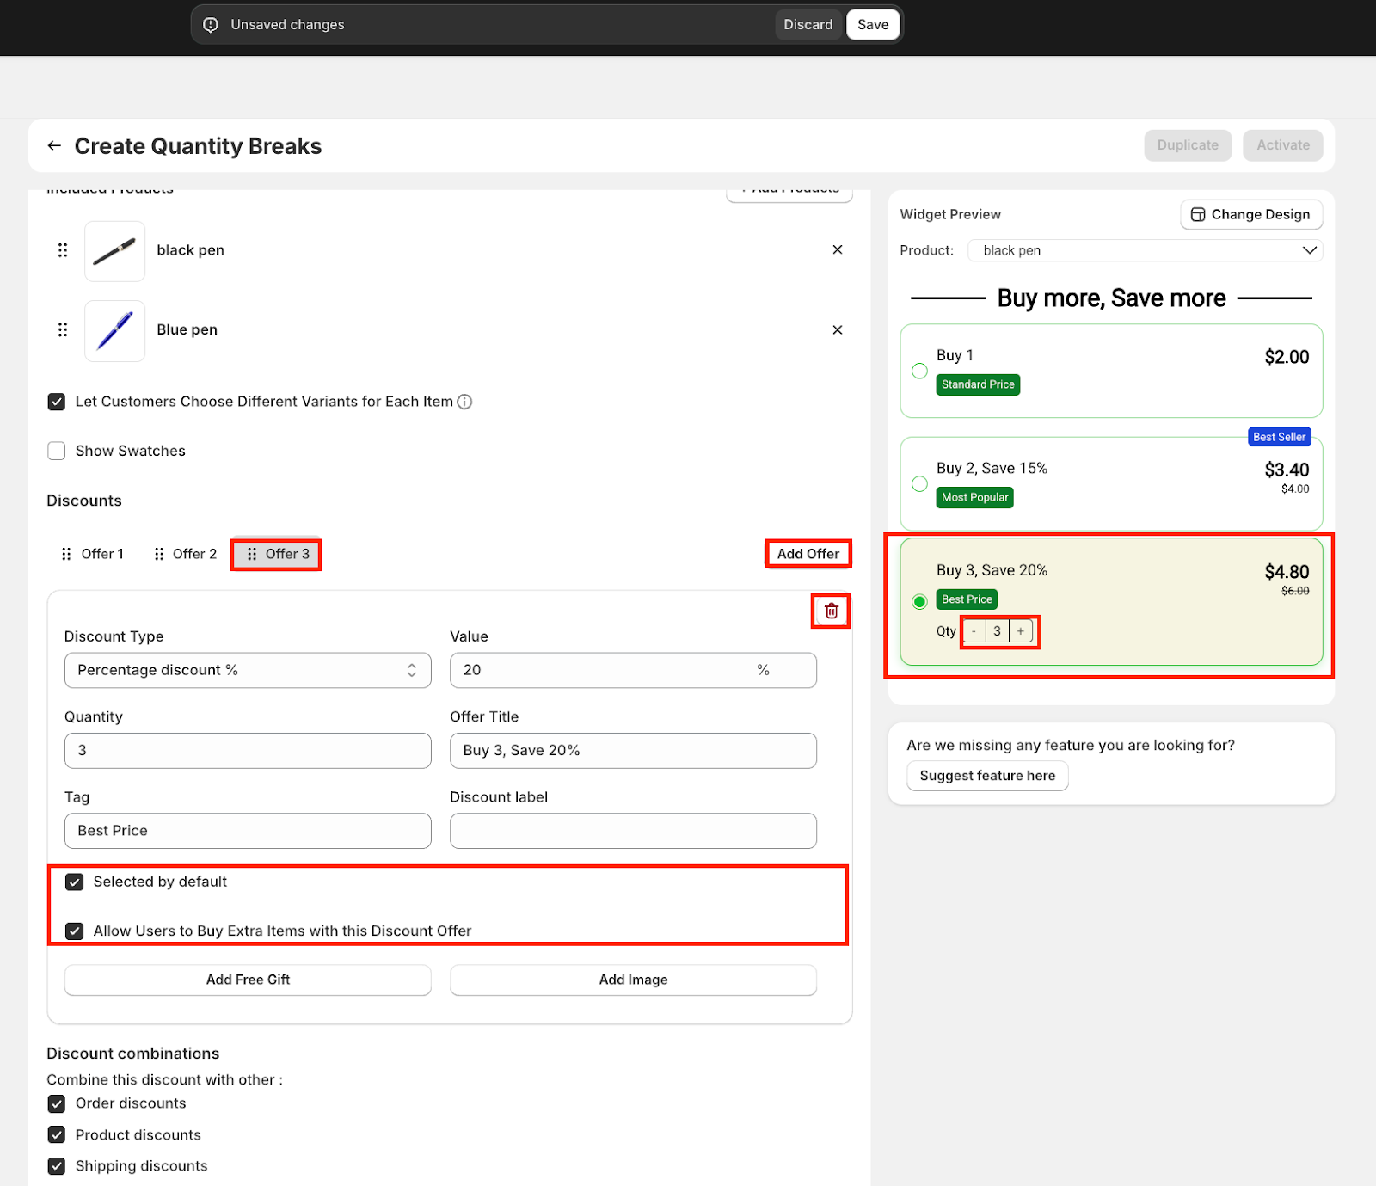Uncheck Selected by default
Image resolution: width=1376 pixels, height=1186 pixels.
[x=75, y=882]
